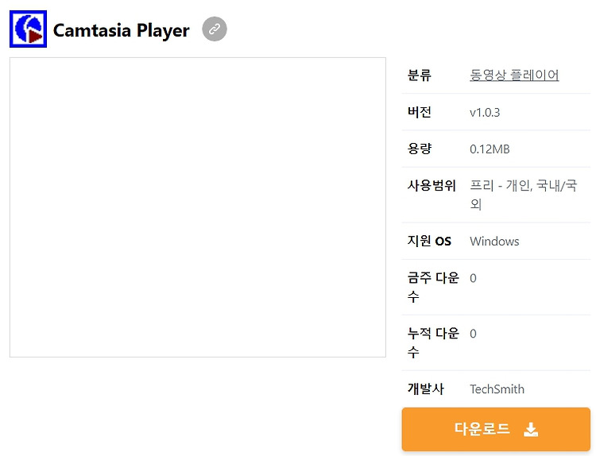Click the 용량 size label
596x456 pixels.
(420, 149)
